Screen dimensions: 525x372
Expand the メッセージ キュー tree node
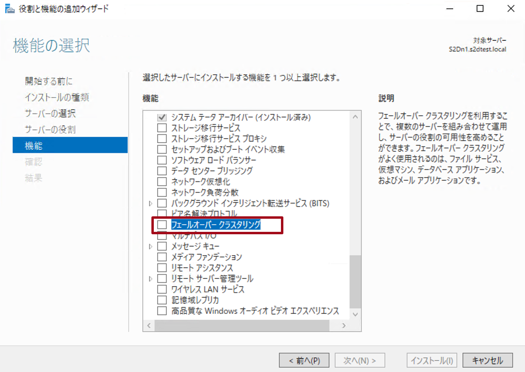[x=151, y=247]
